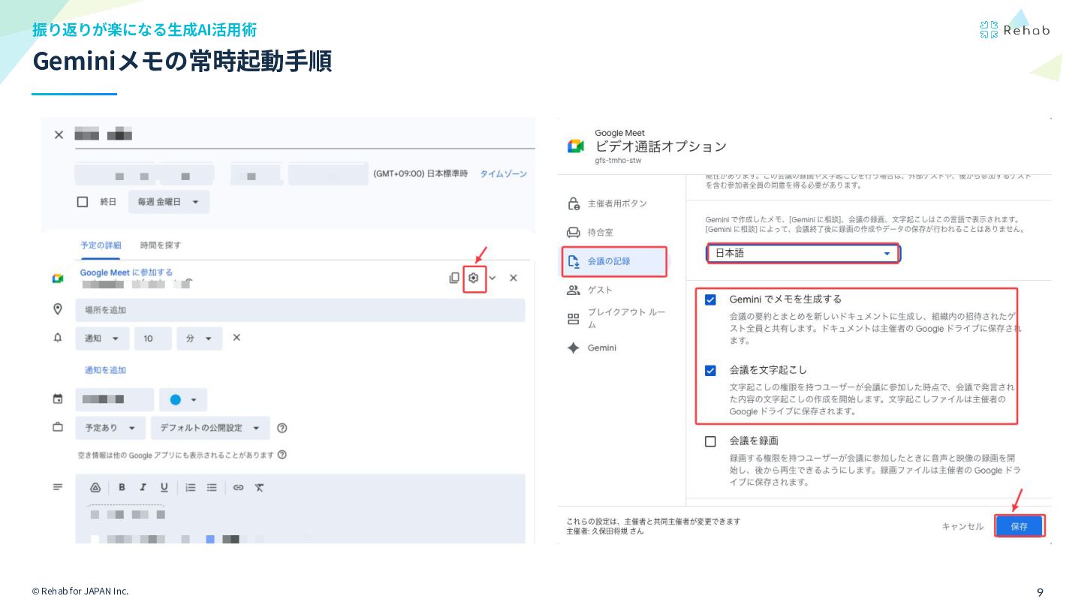Image resolution: width=1081 pixels, height=608 pixels.
Task: Switch to the 時間を探す tab
Action: [161, 245]
